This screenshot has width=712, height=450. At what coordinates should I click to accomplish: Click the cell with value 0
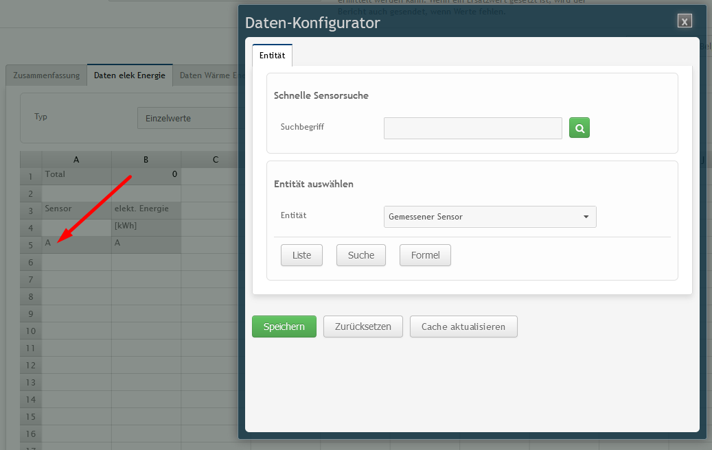(146, 176)
